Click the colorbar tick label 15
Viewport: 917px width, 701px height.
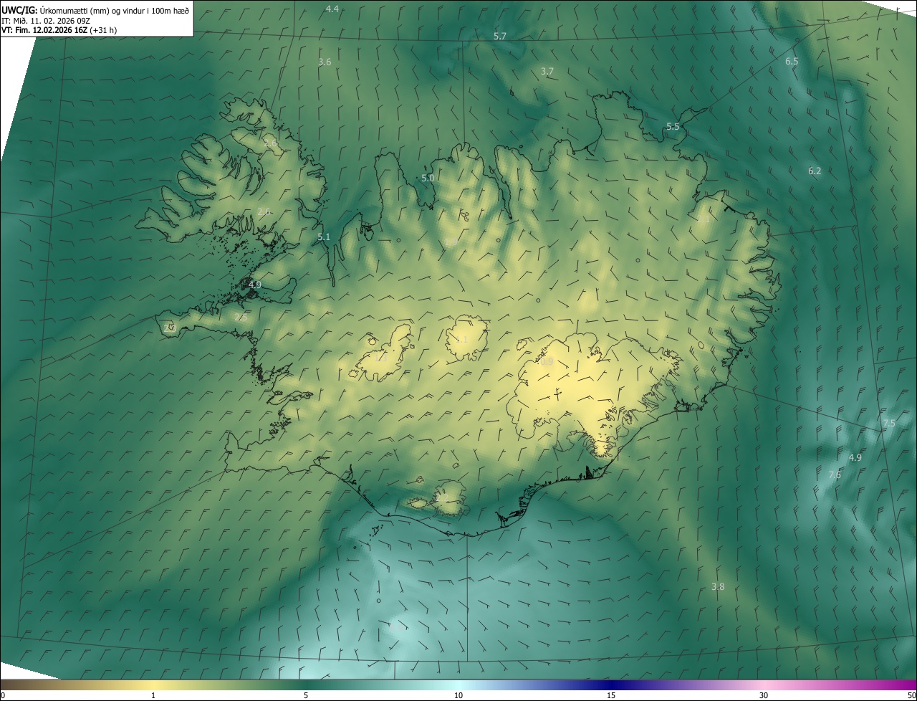click(x=611, y=696)
